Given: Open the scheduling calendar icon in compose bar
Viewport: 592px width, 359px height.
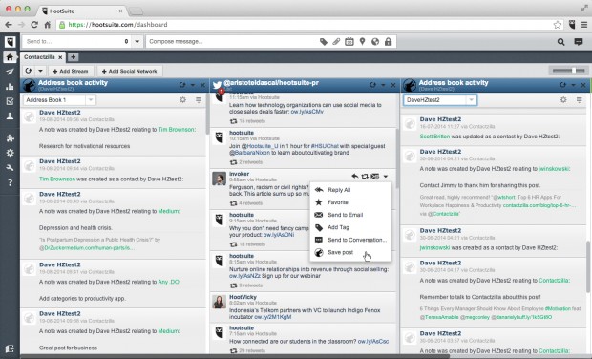Looking at the screenshot, I should coord(349,41).
